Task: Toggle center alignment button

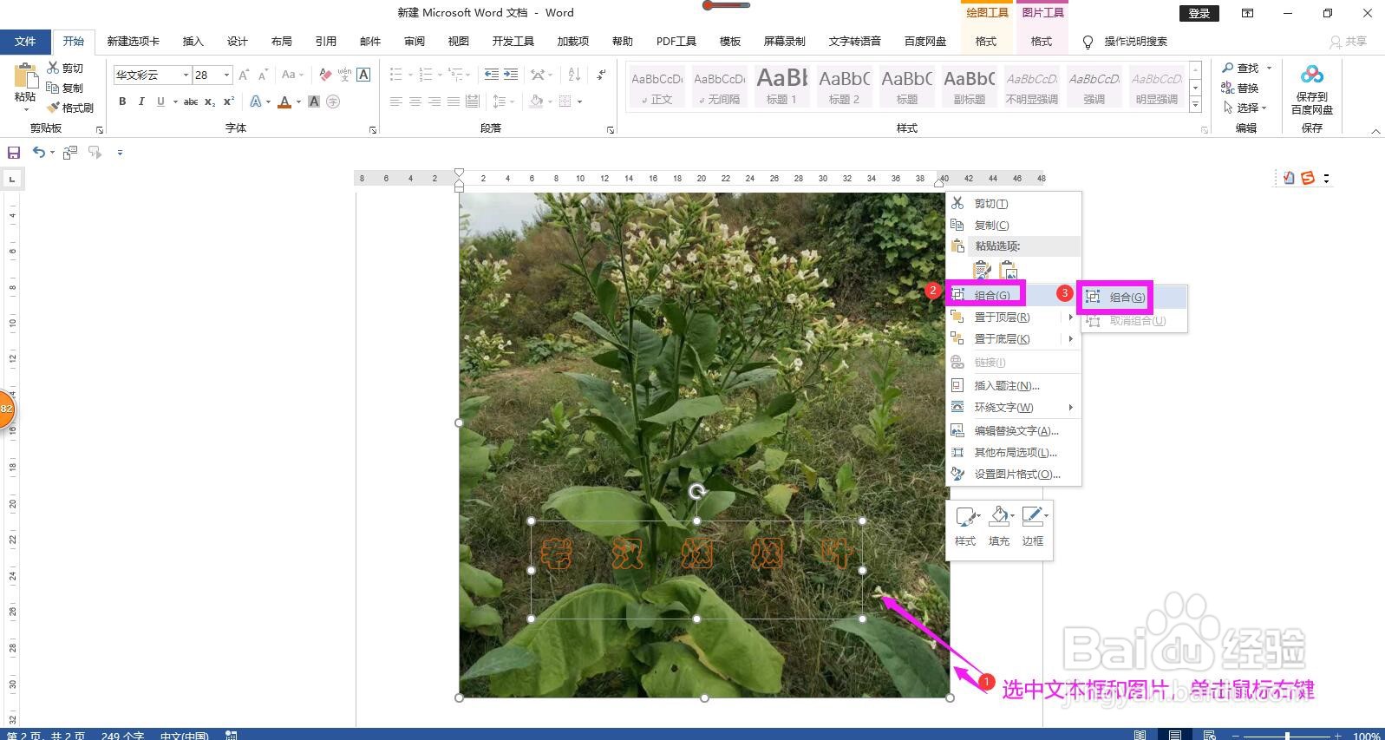Action: [x=415, y=102]
